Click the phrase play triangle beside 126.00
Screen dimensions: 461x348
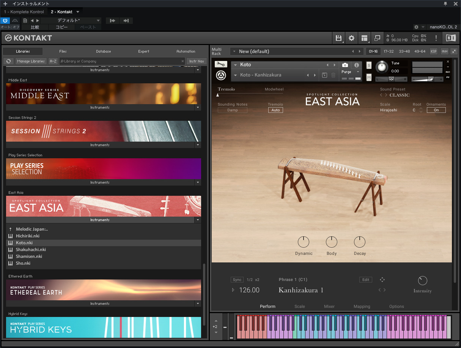click(233, 290)
